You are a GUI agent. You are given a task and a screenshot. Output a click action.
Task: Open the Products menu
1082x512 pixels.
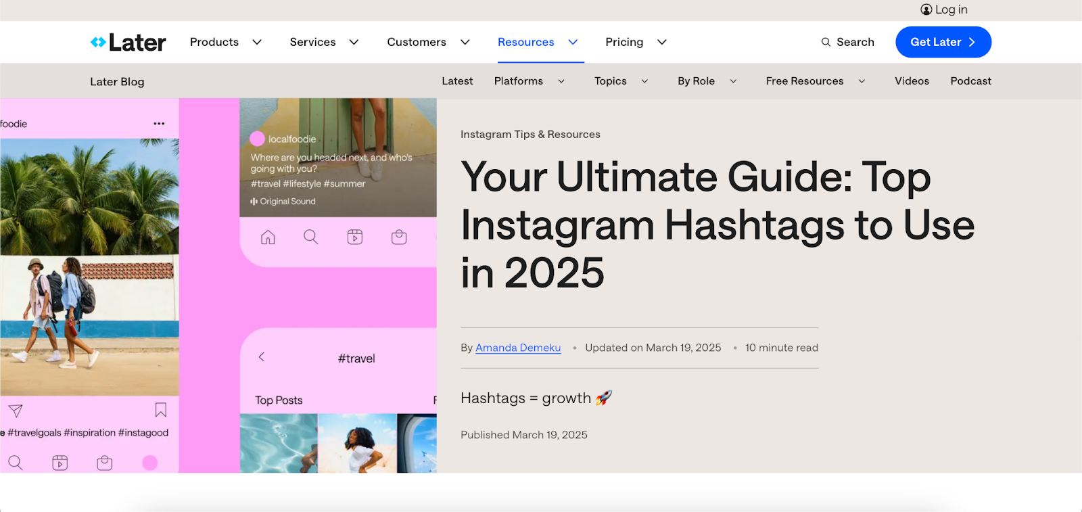214,42
